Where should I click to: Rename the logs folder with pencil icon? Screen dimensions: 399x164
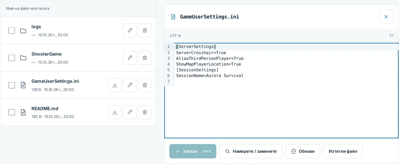pyautogui.click(x=130, y=30)
